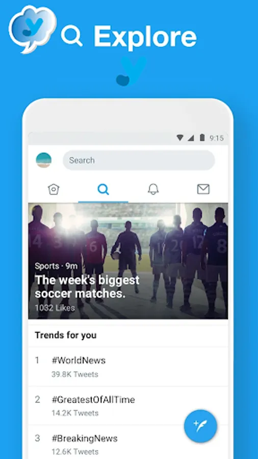Tap the cellular signal status icon

(191, 138)
